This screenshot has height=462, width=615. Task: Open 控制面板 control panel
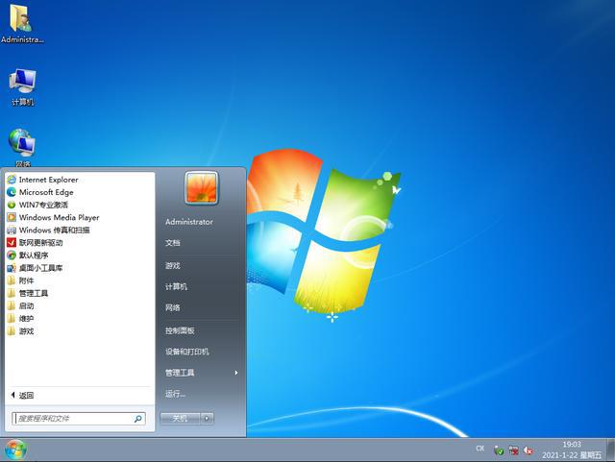point(180,330)
